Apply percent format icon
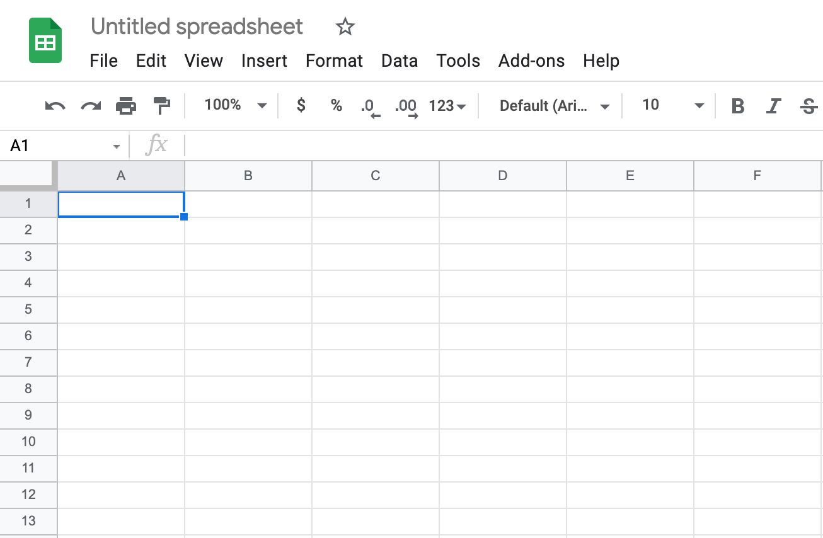 [x=337, y=105]
